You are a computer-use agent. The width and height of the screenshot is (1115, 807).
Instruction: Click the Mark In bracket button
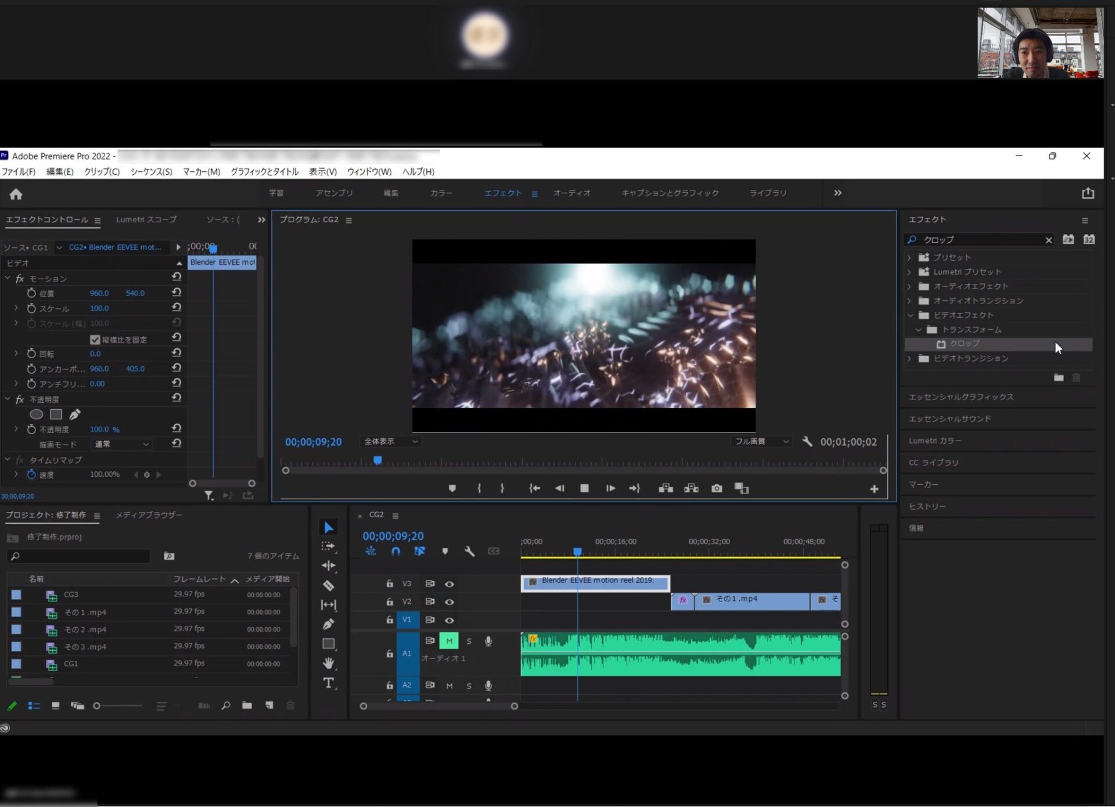(479, 488)
